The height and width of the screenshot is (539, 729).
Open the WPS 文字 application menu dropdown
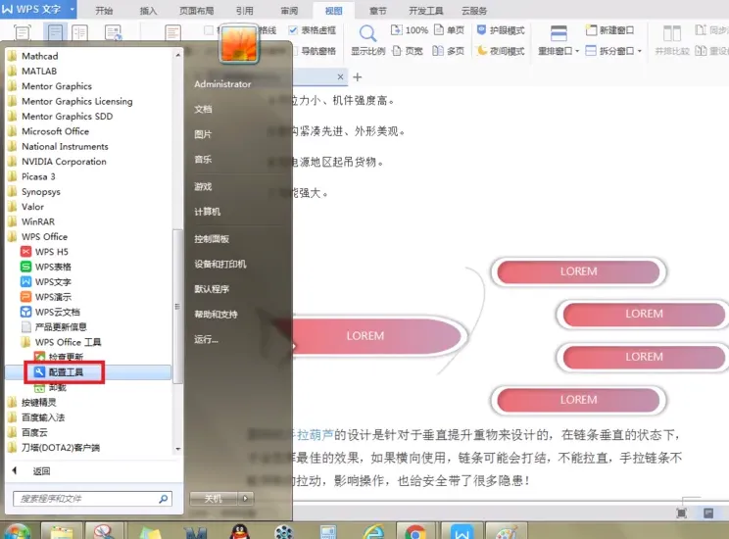click(x=73, y=9)
